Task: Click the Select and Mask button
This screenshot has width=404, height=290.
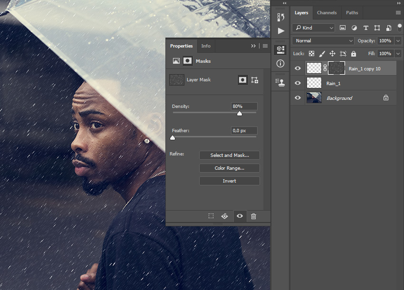Action: tap(230, 155)
